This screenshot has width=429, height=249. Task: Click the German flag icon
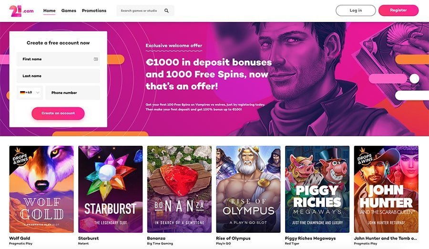[22, 93]
